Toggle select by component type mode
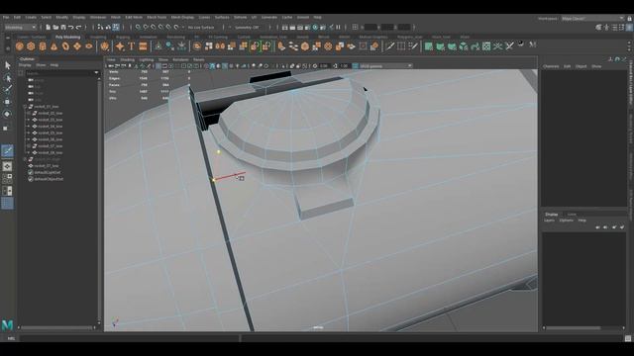634x356 pixels. coord(116,27)
